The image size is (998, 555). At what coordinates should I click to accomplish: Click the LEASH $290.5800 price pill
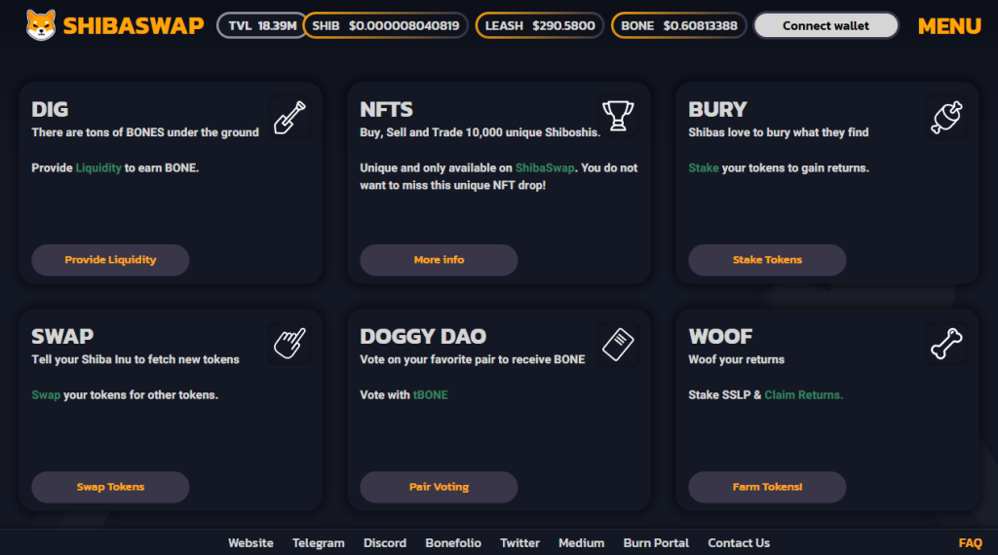coord(540,25)
